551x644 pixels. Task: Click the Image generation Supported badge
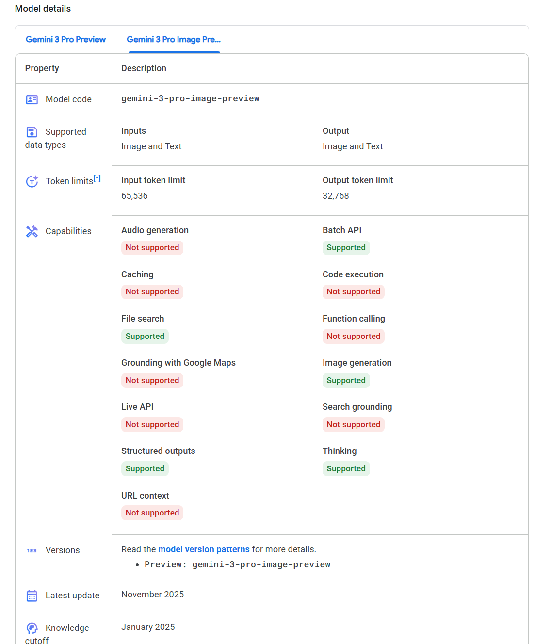[346, 380]
